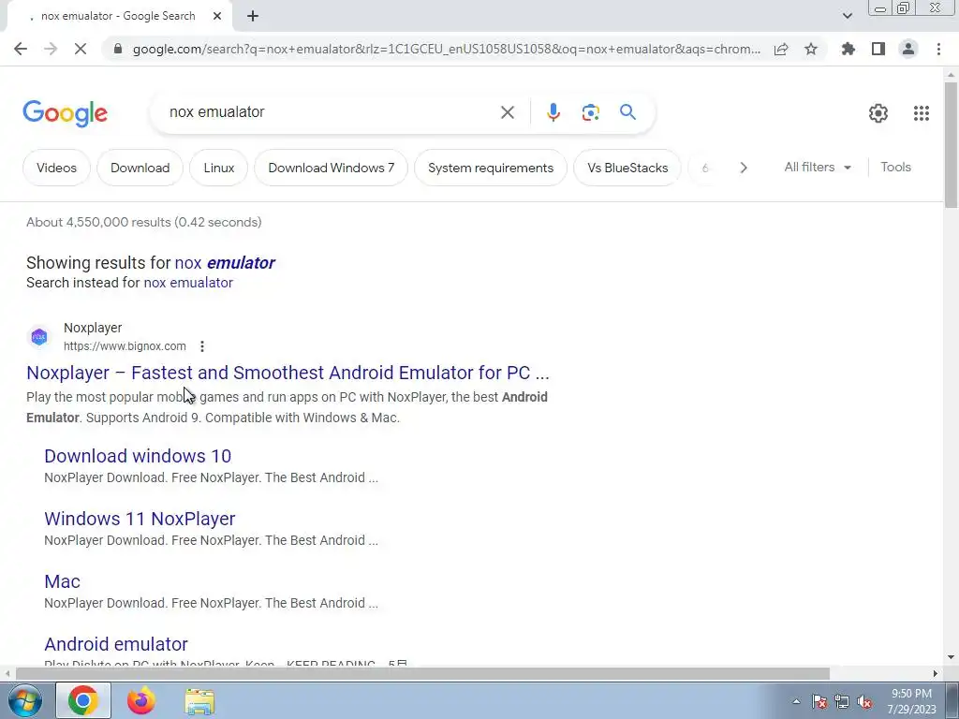Switch to Chrome in the taskbar

point(83,700)
